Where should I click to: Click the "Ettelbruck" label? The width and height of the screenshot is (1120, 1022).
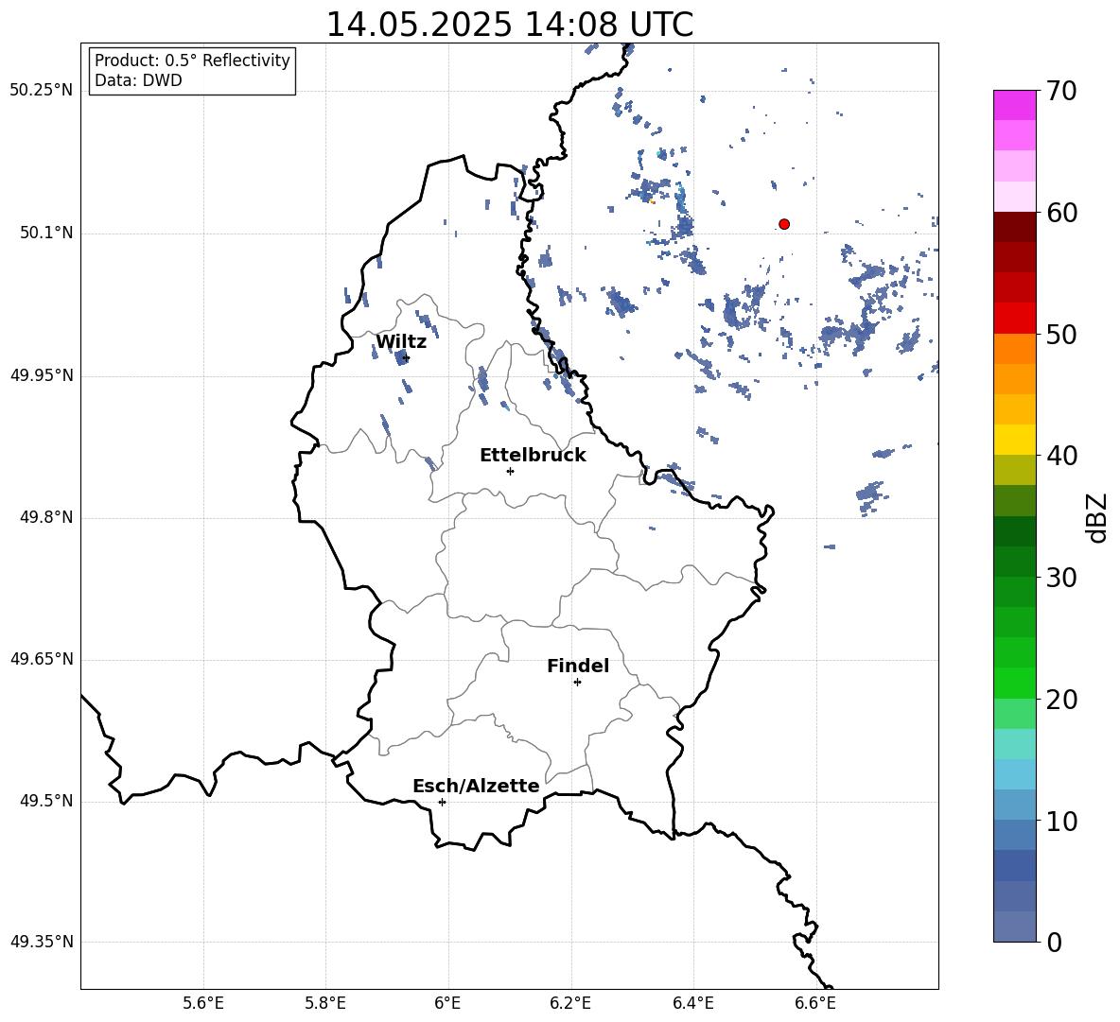coord(533,456)
